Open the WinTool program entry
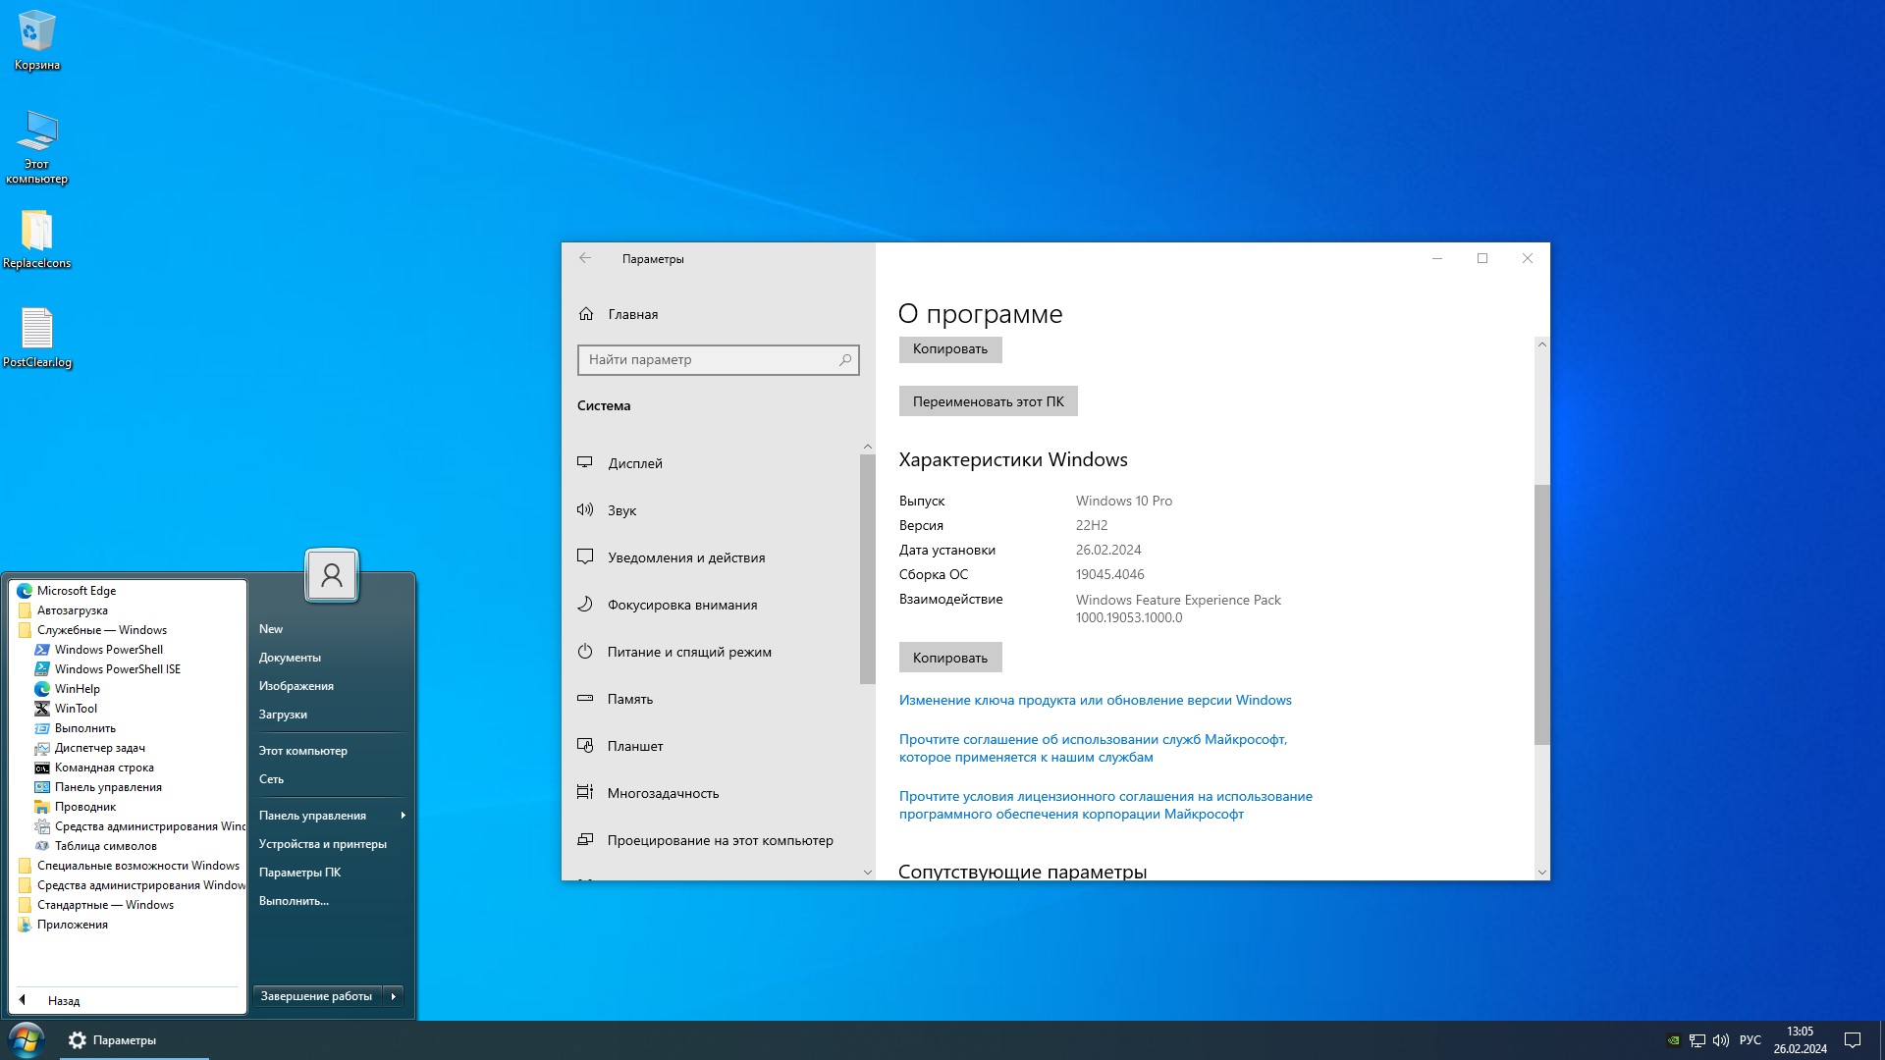Image resolution: width=1885 pixels, height=1060 pixels. tap(76, 709)
